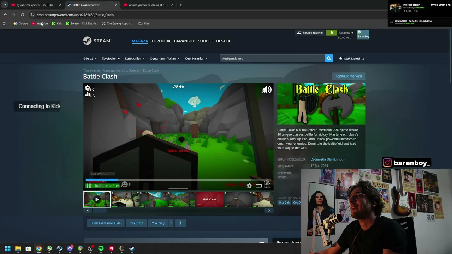Screen dimensions: 452x254
Task: Click the Yok Say ignore button
Action: click(158, 223)
